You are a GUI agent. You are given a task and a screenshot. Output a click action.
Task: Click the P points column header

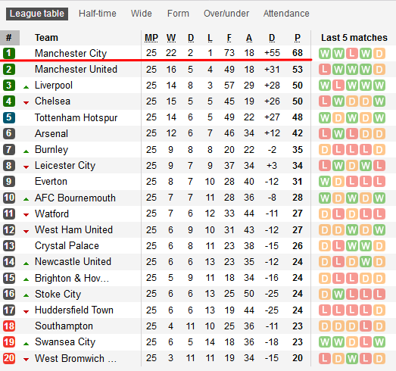click(298, 38)
